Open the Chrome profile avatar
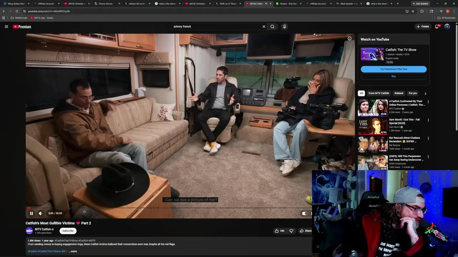458x257 pixels. coord(448,11)
